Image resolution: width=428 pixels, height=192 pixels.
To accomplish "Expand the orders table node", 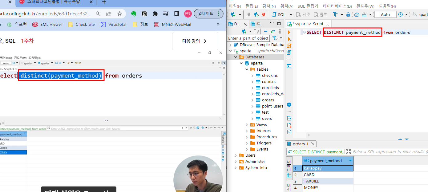I will click(252, 100).
